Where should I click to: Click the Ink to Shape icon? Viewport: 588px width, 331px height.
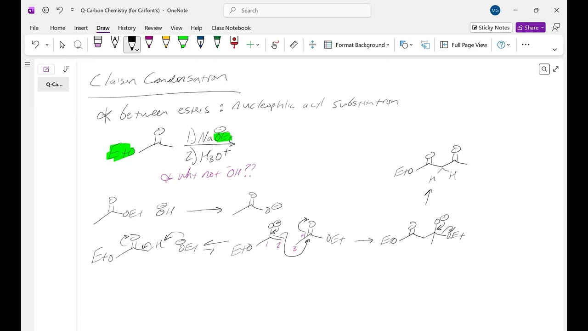[425, 45]
